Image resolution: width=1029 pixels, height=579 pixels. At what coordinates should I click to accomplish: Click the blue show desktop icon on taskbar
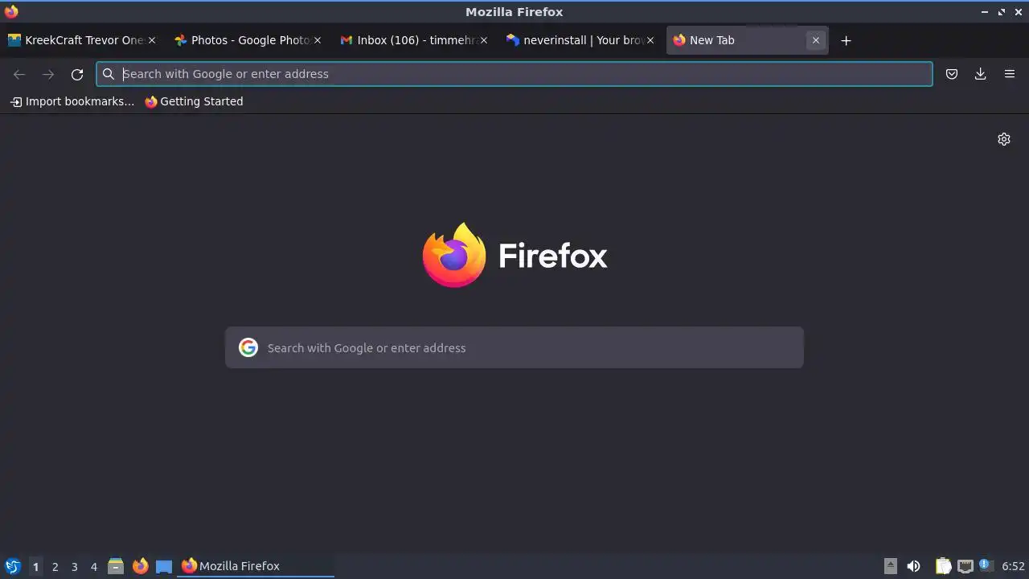coord(164,566)
